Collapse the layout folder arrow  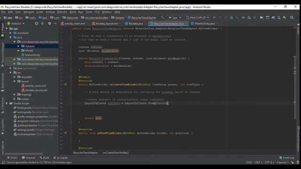tap(15, 81)
